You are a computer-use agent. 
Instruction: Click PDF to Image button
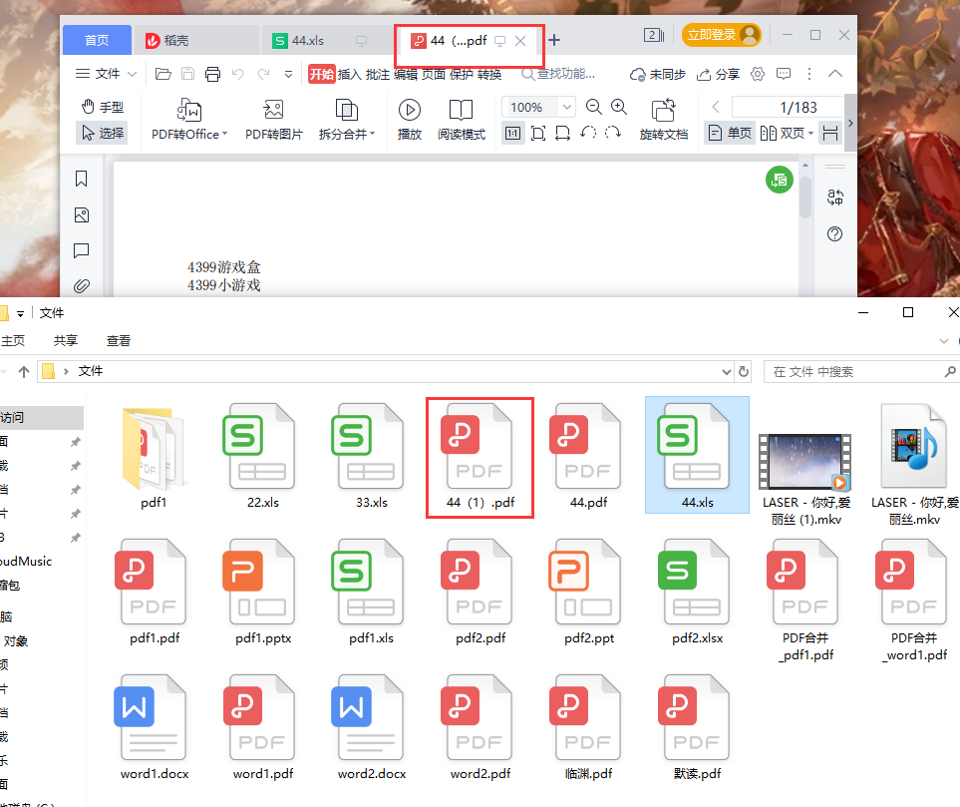(274, 120)
